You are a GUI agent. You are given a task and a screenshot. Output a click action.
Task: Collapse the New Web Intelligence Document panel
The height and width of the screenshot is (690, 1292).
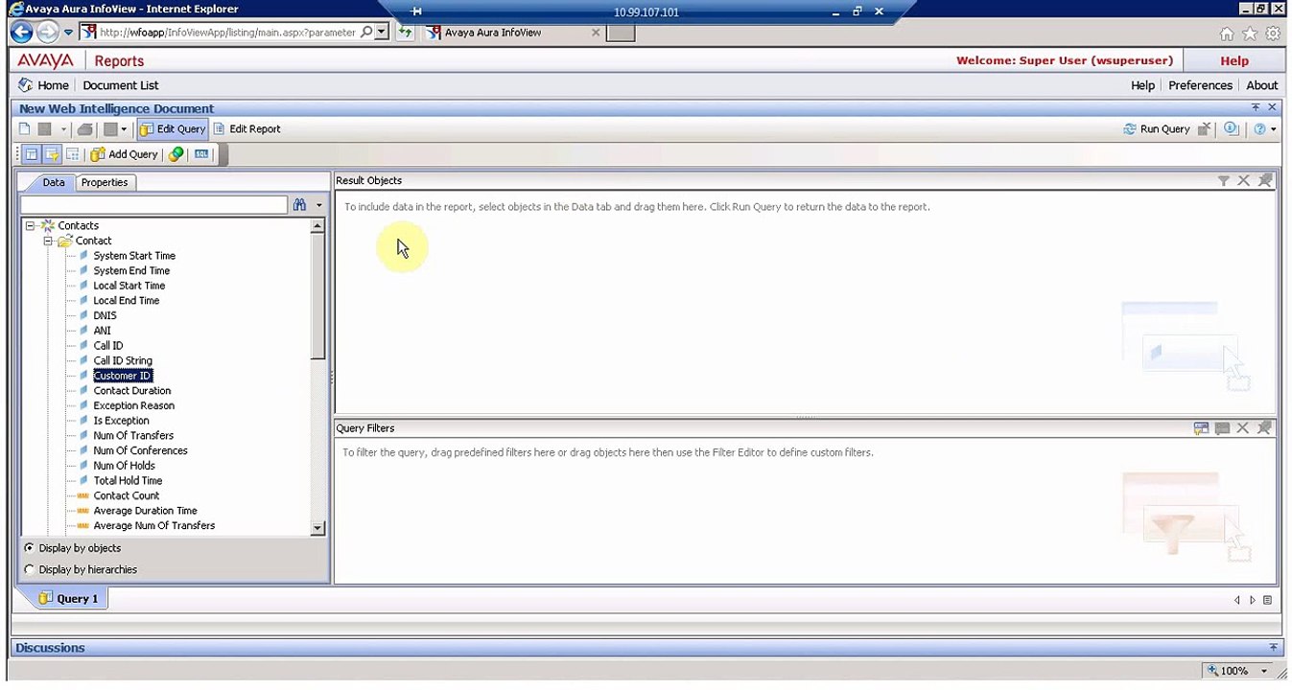click(1256, 107)
